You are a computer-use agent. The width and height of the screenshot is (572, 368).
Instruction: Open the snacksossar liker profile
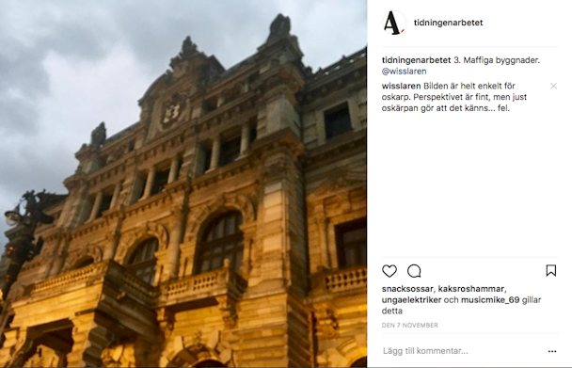tap(407, 289)
